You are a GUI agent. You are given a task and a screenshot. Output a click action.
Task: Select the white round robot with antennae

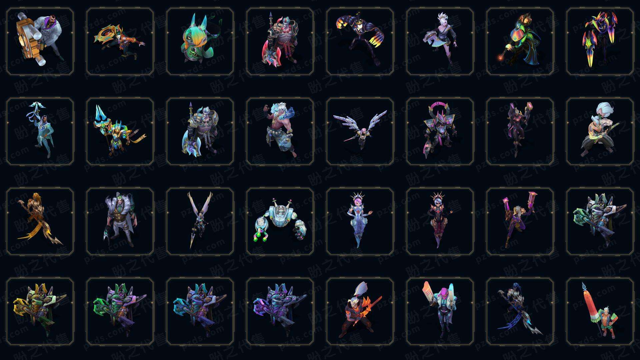pos(280,221)
